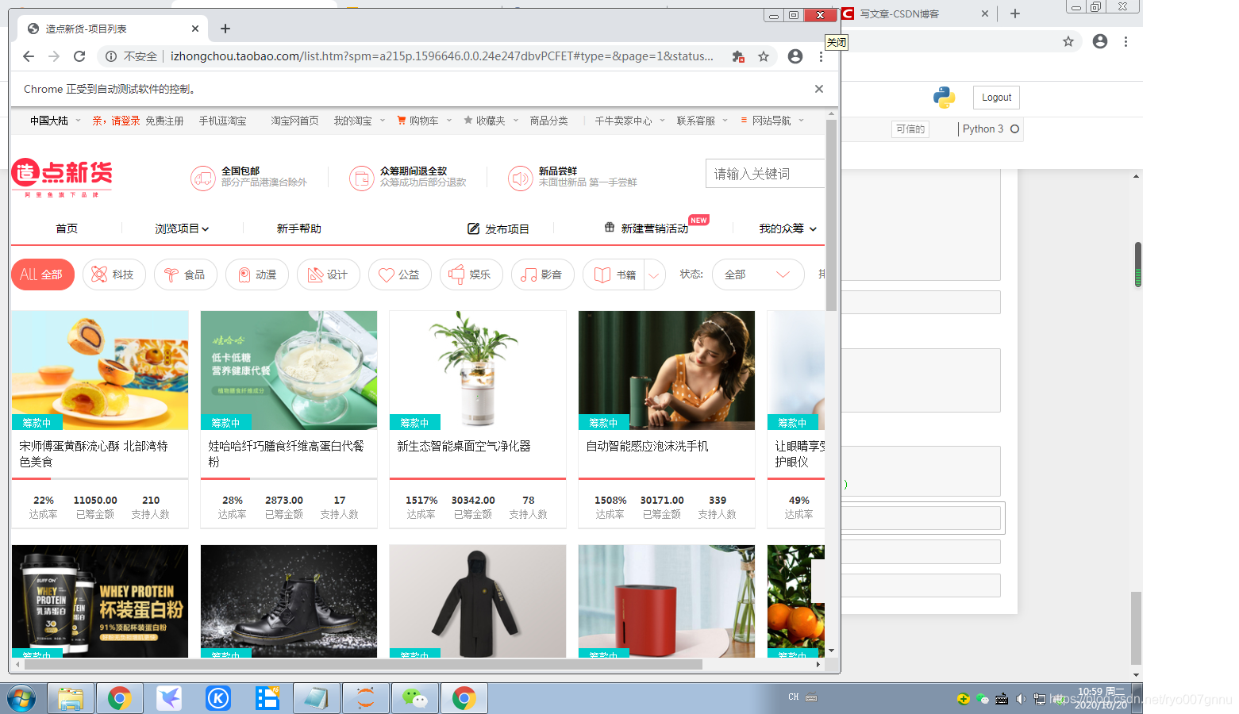Viewport: 1239px width, 714px height.
Task: Open the 新生态智能桌面空气净化器 product image
Action: click(478, 370)
